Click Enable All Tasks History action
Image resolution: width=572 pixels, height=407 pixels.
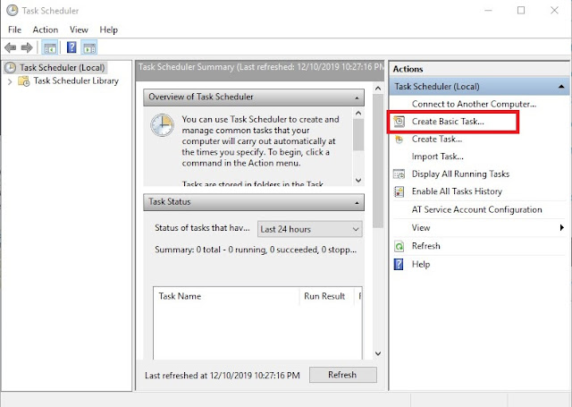457,191
